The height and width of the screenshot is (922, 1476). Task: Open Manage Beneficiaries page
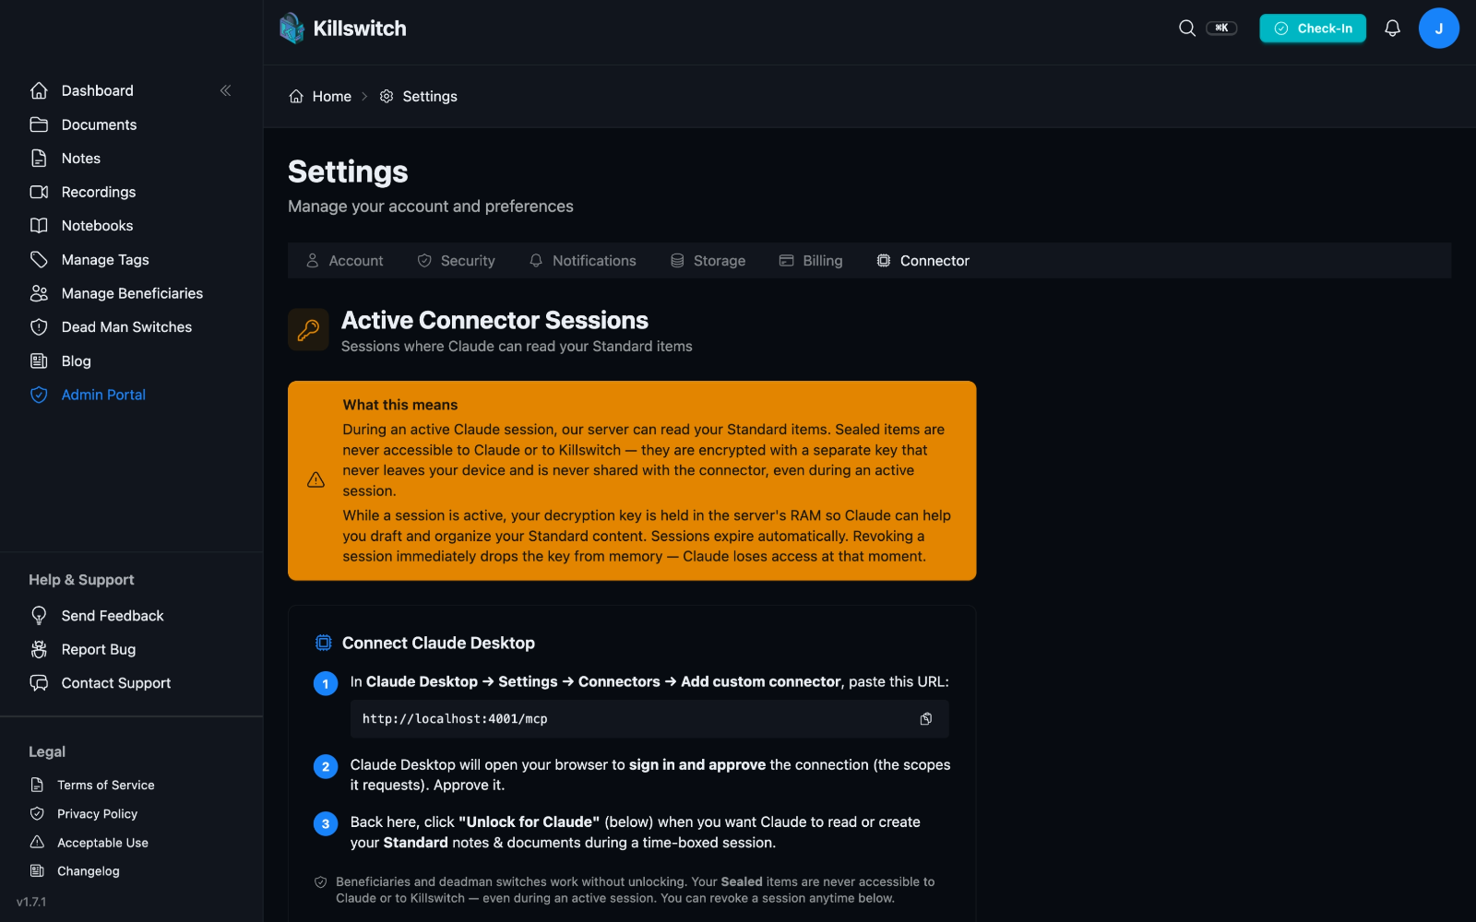[x=132, y=293]
